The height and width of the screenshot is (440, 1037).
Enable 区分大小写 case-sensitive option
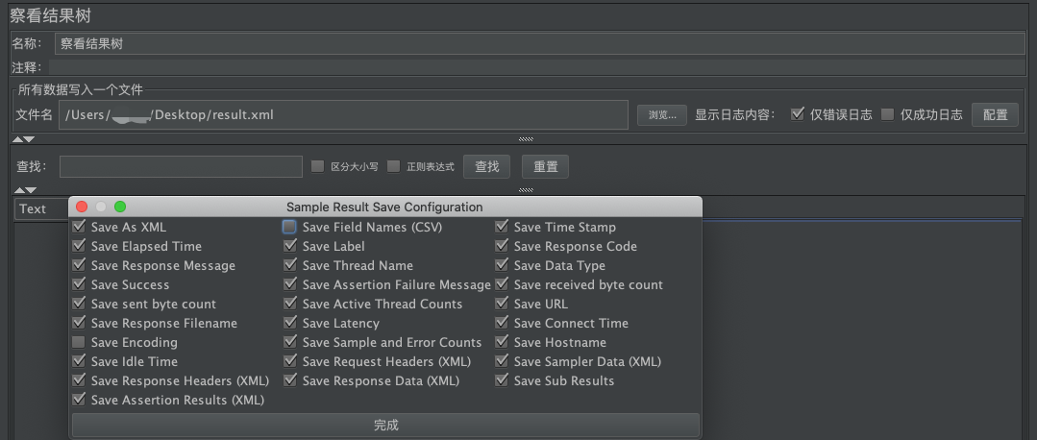[317, 166]
